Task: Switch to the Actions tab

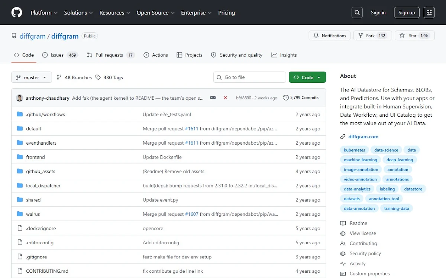Action: click(156, 55)
